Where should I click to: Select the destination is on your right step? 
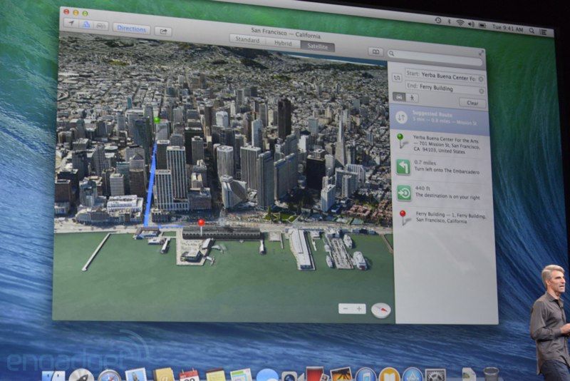pos(442,193)
